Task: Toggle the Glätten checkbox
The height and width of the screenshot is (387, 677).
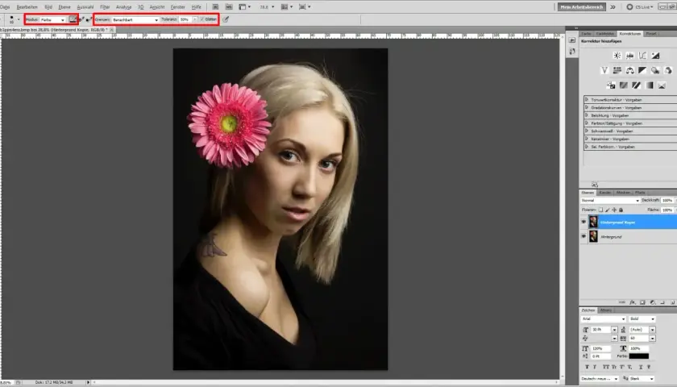Action: [x=201, y=19]
